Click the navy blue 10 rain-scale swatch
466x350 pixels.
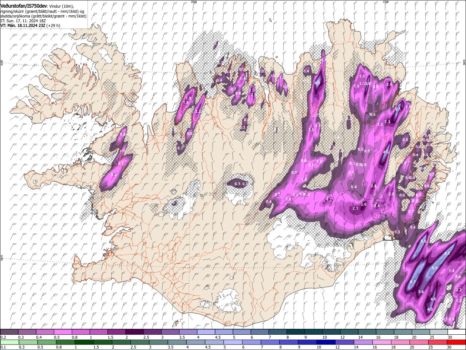[326, 342]
